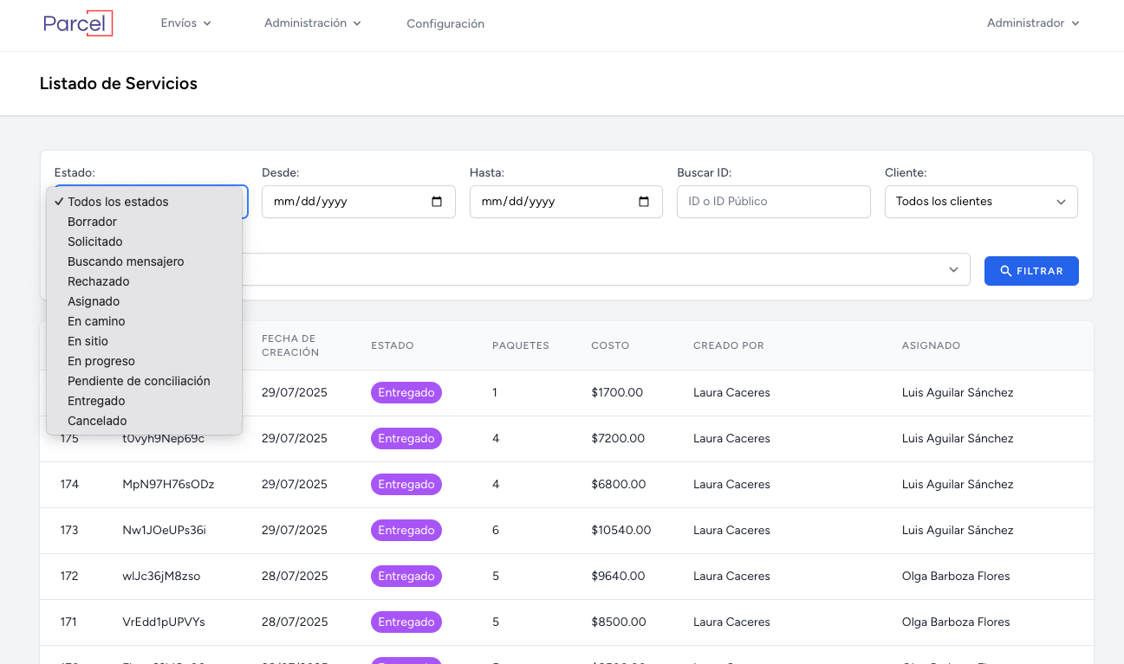The image size is (1124, 664).
Task: Click the chevron next to Administración
Action: [357, 23]
